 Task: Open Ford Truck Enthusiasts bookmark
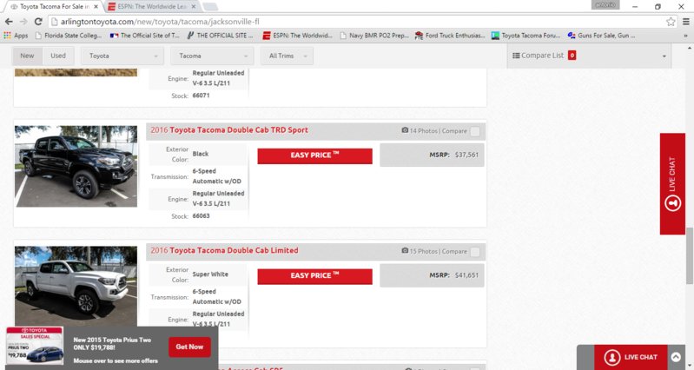point(450,36)
